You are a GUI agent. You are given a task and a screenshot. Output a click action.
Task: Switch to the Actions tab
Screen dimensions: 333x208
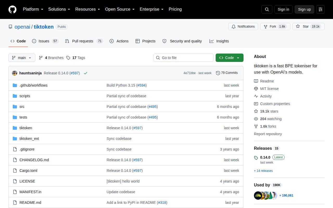(x=119, y=41)
